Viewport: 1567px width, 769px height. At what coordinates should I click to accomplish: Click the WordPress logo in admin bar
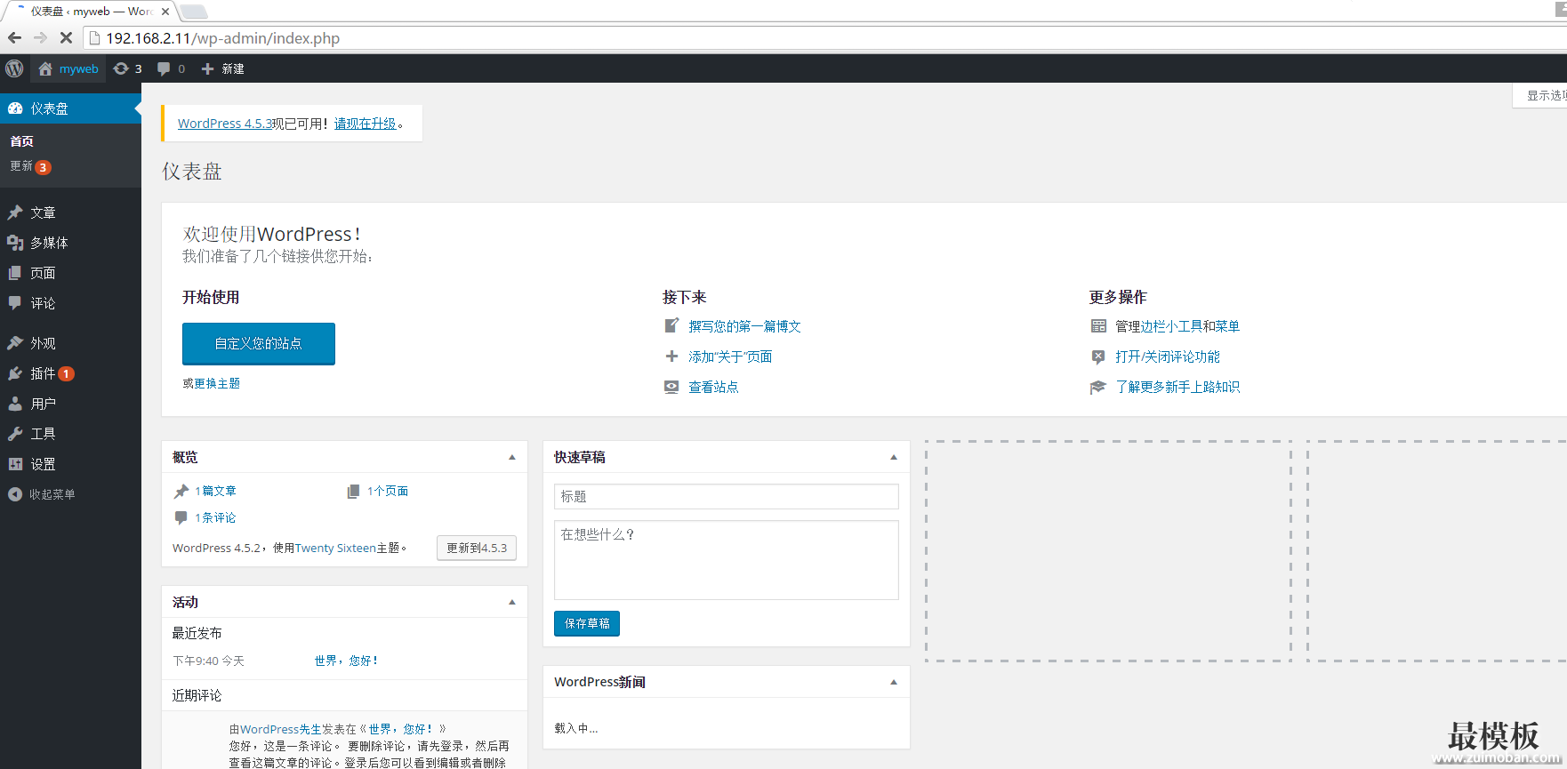[x=14, y=68]
